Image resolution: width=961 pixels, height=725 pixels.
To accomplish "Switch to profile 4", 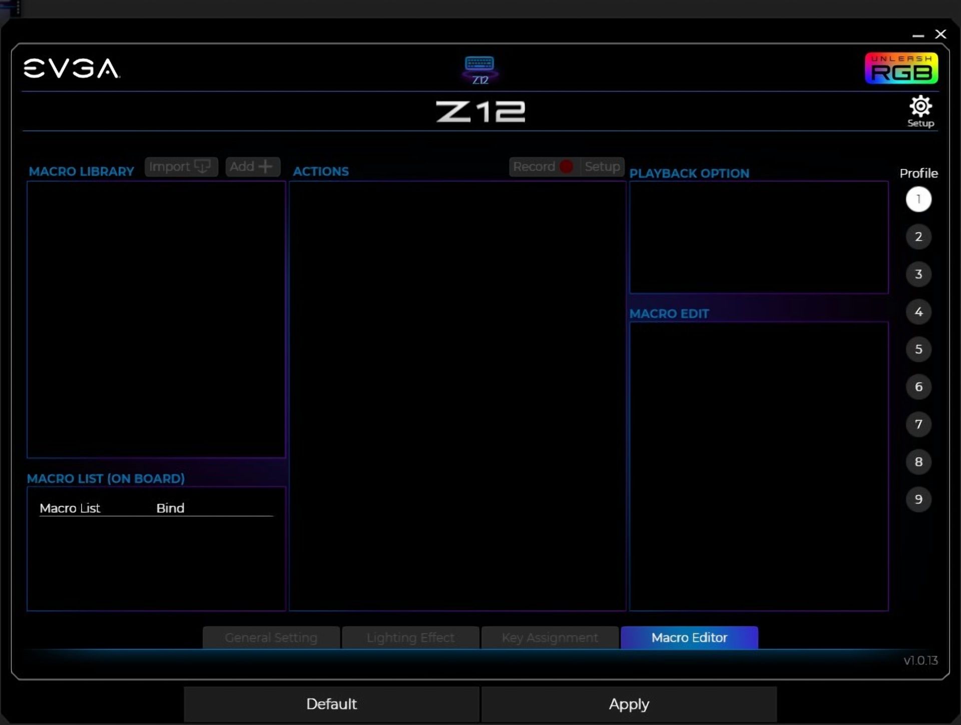I will pos(918,312).
